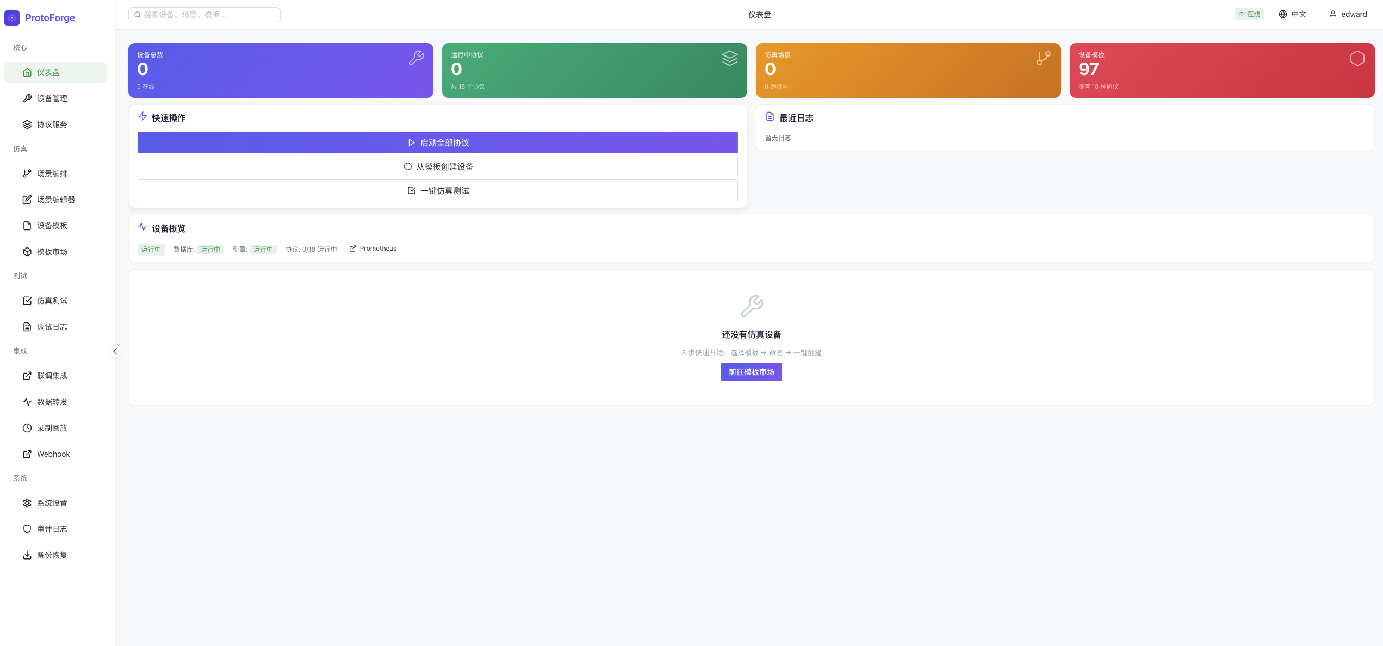The height and width of the screenshot is (646, 1383).
Task: Click the shield icon beside 审计日志
Action: pos(27,529)
